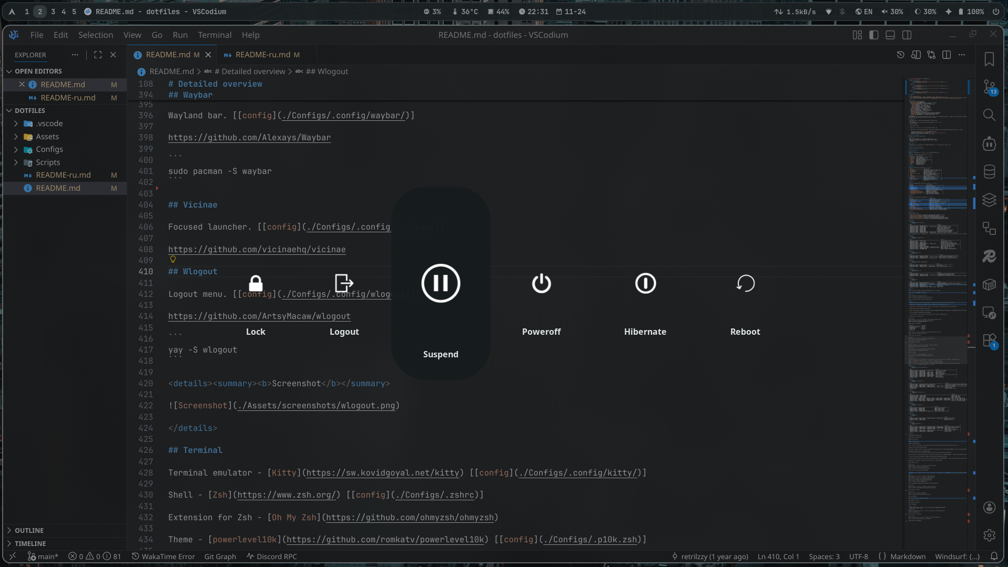Open the database view in activity bar
Viewport: 1008px width, 567px height.
pyautogui.click(x=989, y=172)
